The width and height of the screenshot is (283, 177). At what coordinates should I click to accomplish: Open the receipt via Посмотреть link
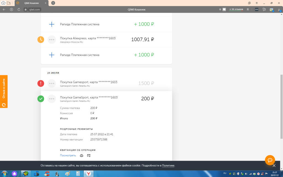point(68,155)
